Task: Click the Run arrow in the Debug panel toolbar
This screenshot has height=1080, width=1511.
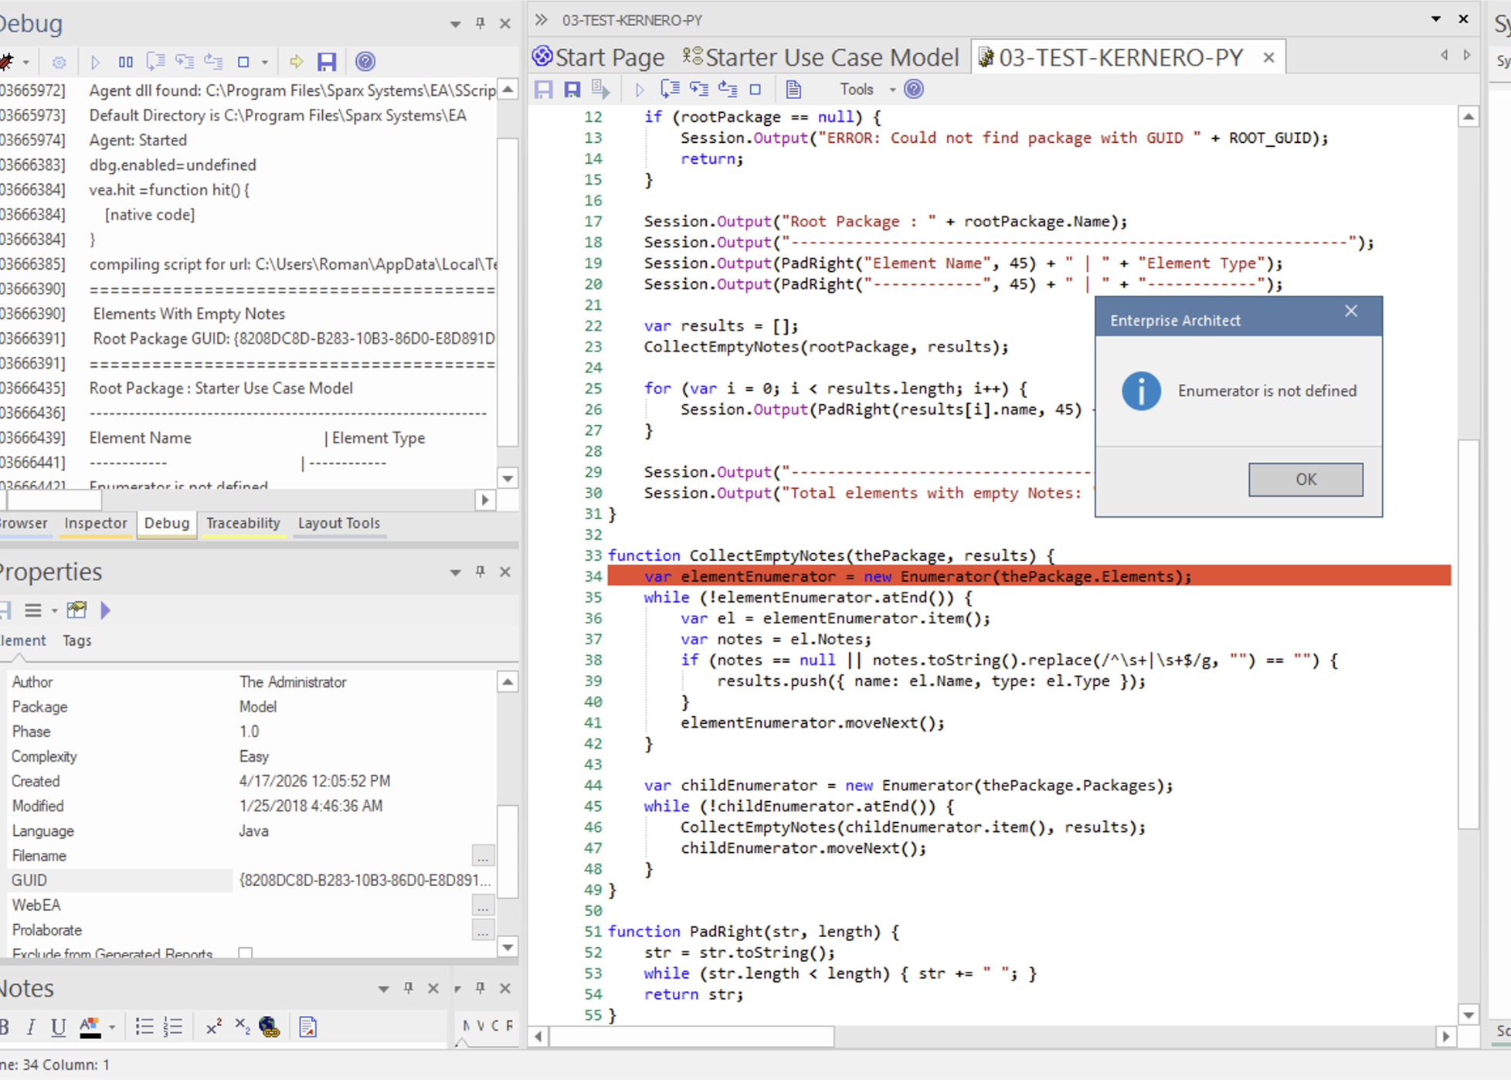Action: point(95,62)
